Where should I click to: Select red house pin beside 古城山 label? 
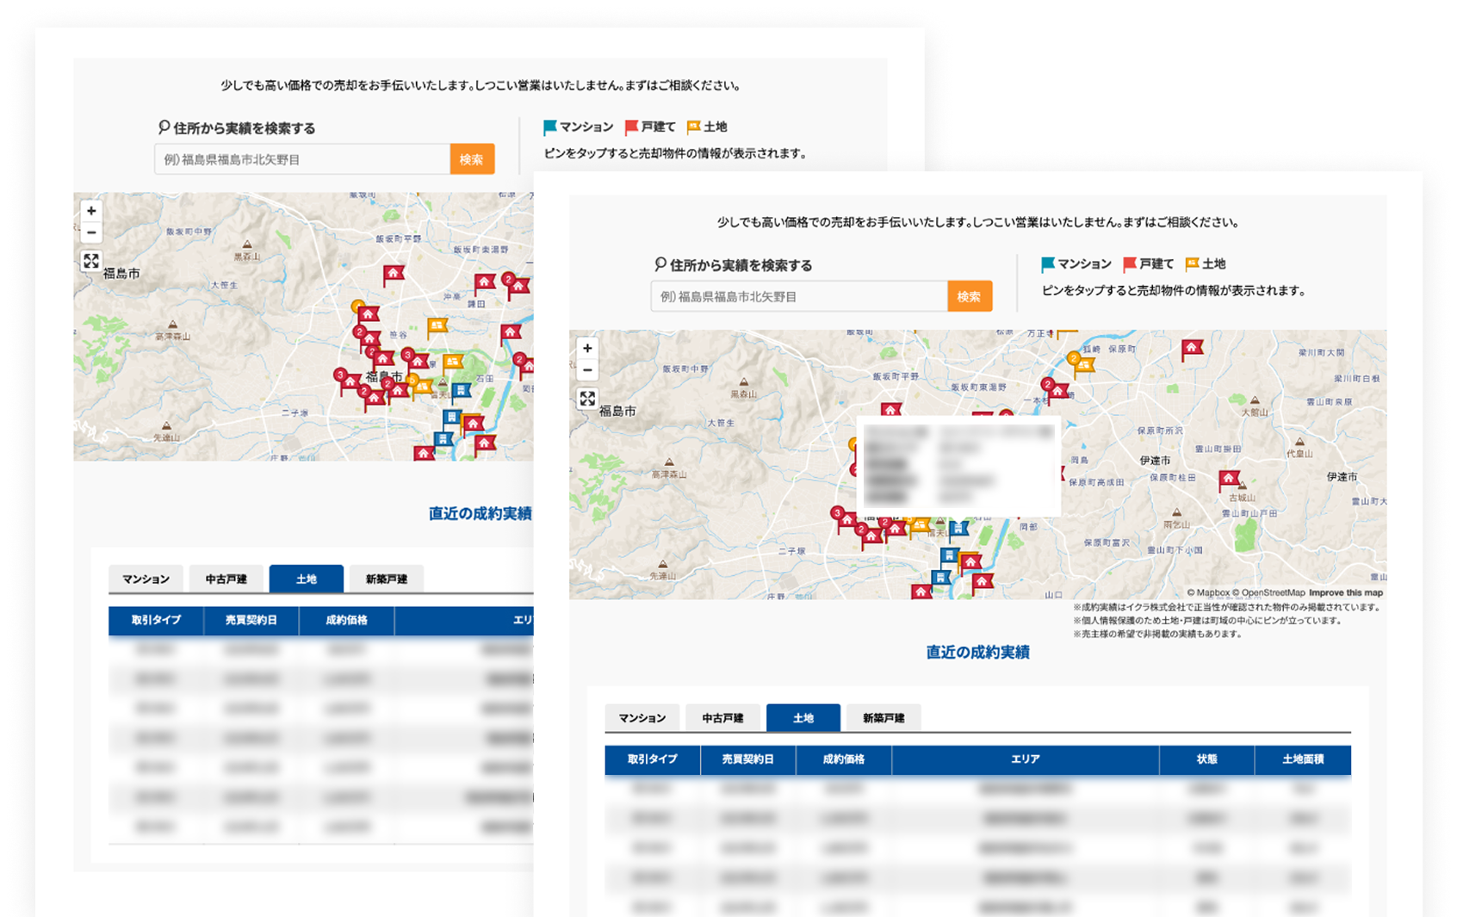[1229, 479]
